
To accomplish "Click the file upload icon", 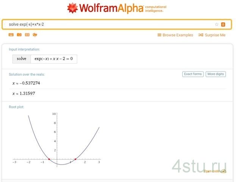I will pyautogui.click(x=35, y=35).
